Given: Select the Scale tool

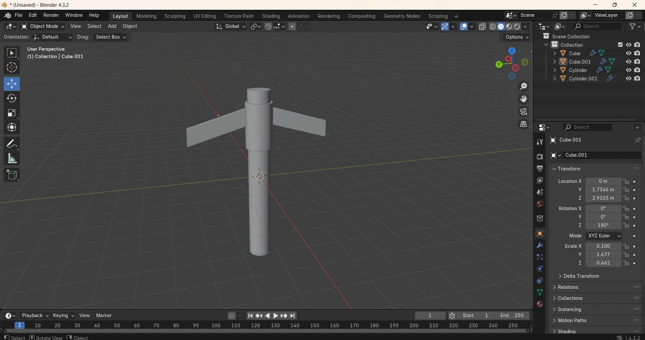Looking at the screenshot, I should point(12,113).
